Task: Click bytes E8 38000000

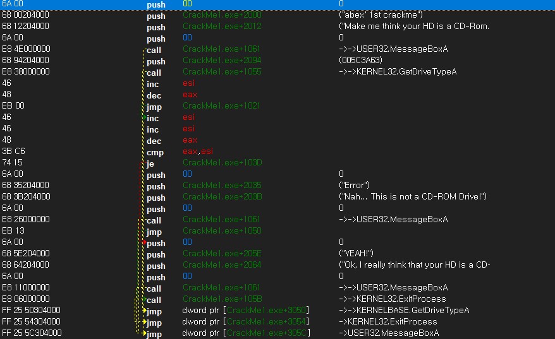Action: [26, 71]
